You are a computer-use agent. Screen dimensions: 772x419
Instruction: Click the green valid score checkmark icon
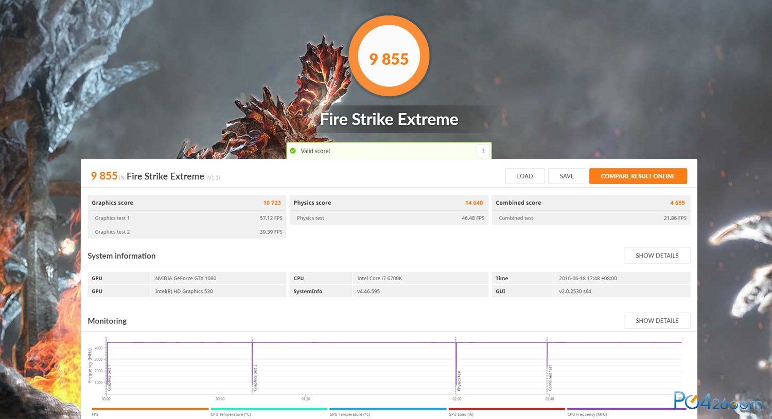pyautogui.click(x=293, y=151)
